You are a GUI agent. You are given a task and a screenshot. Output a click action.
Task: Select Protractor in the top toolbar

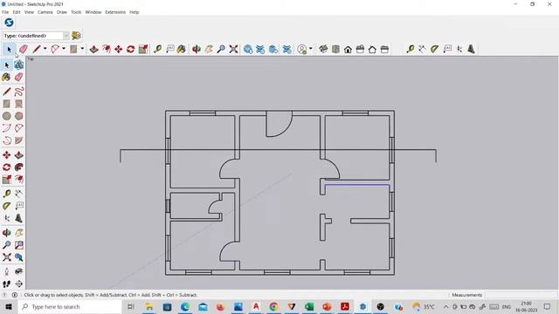coord(434,49)
